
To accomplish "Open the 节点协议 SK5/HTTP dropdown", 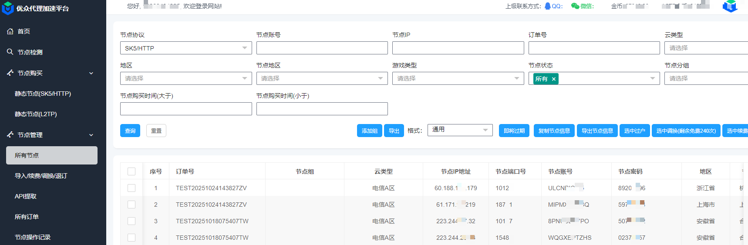I will [x=186, y=48].
